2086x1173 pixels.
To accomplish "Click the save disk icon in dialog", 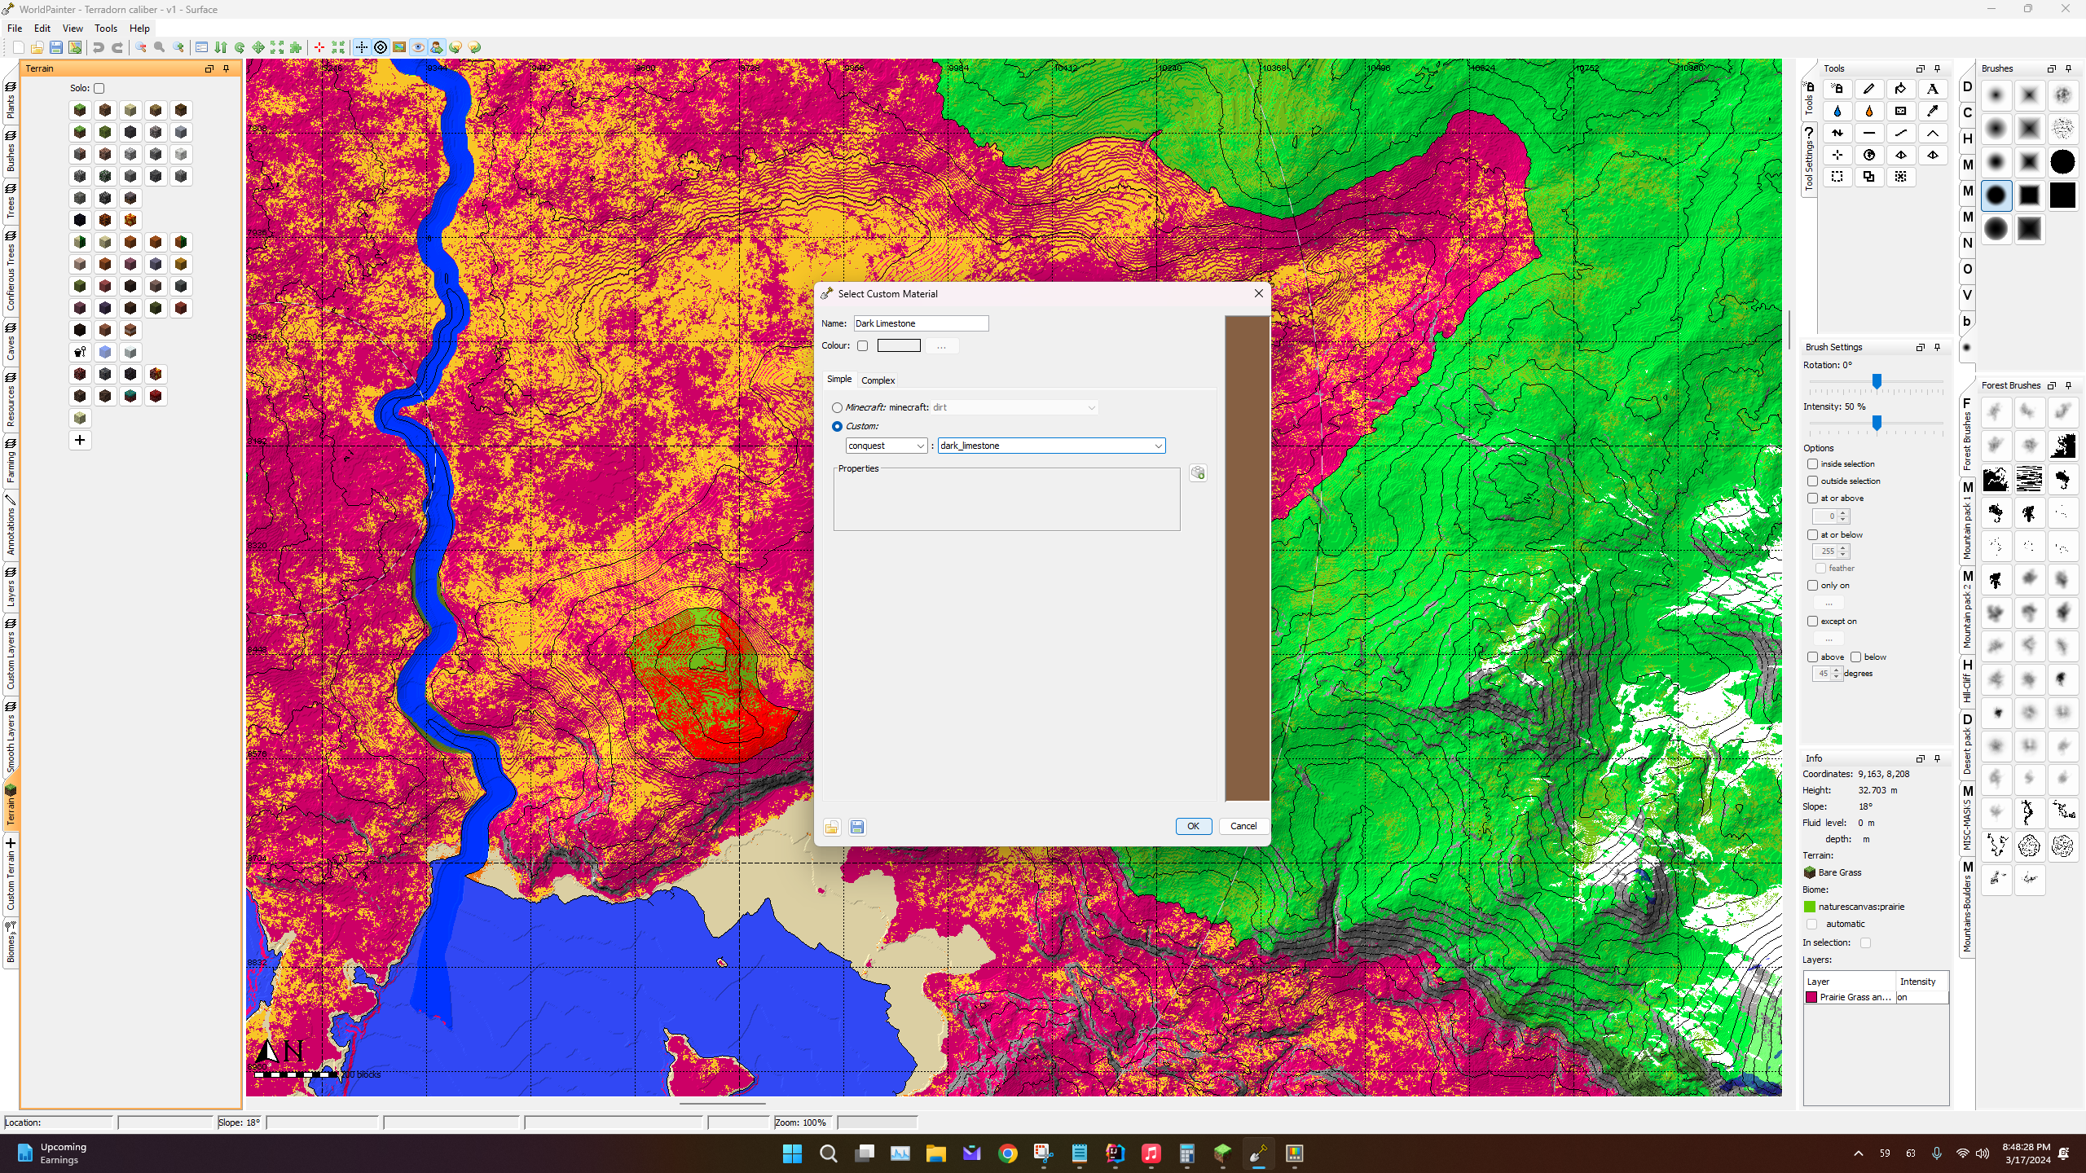I will coord(857,827).
